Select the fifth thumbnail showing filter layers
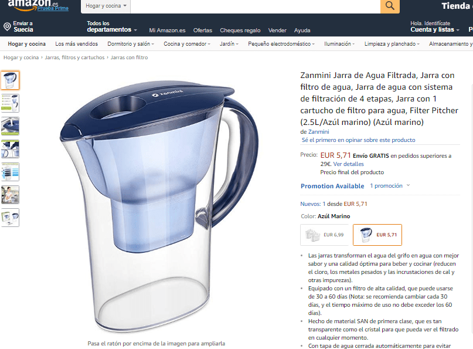Screen dimensions: 473x349 [x=10, y=172]
